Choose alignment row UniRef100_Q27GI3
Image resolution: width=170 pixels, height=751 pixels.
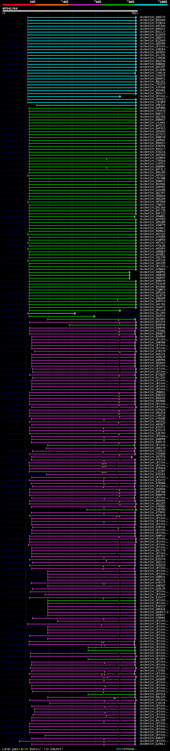152,134
